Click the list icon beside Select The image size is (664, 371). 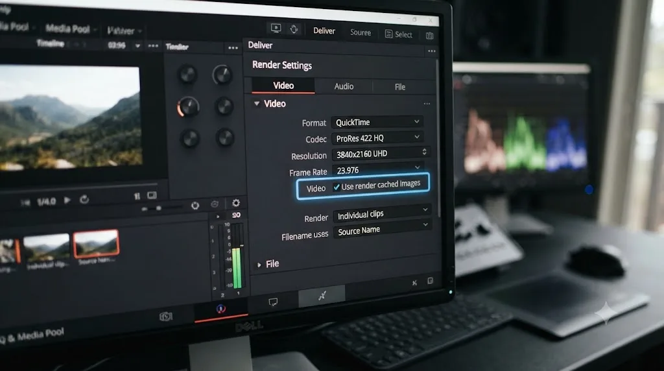tap(388, 34)
